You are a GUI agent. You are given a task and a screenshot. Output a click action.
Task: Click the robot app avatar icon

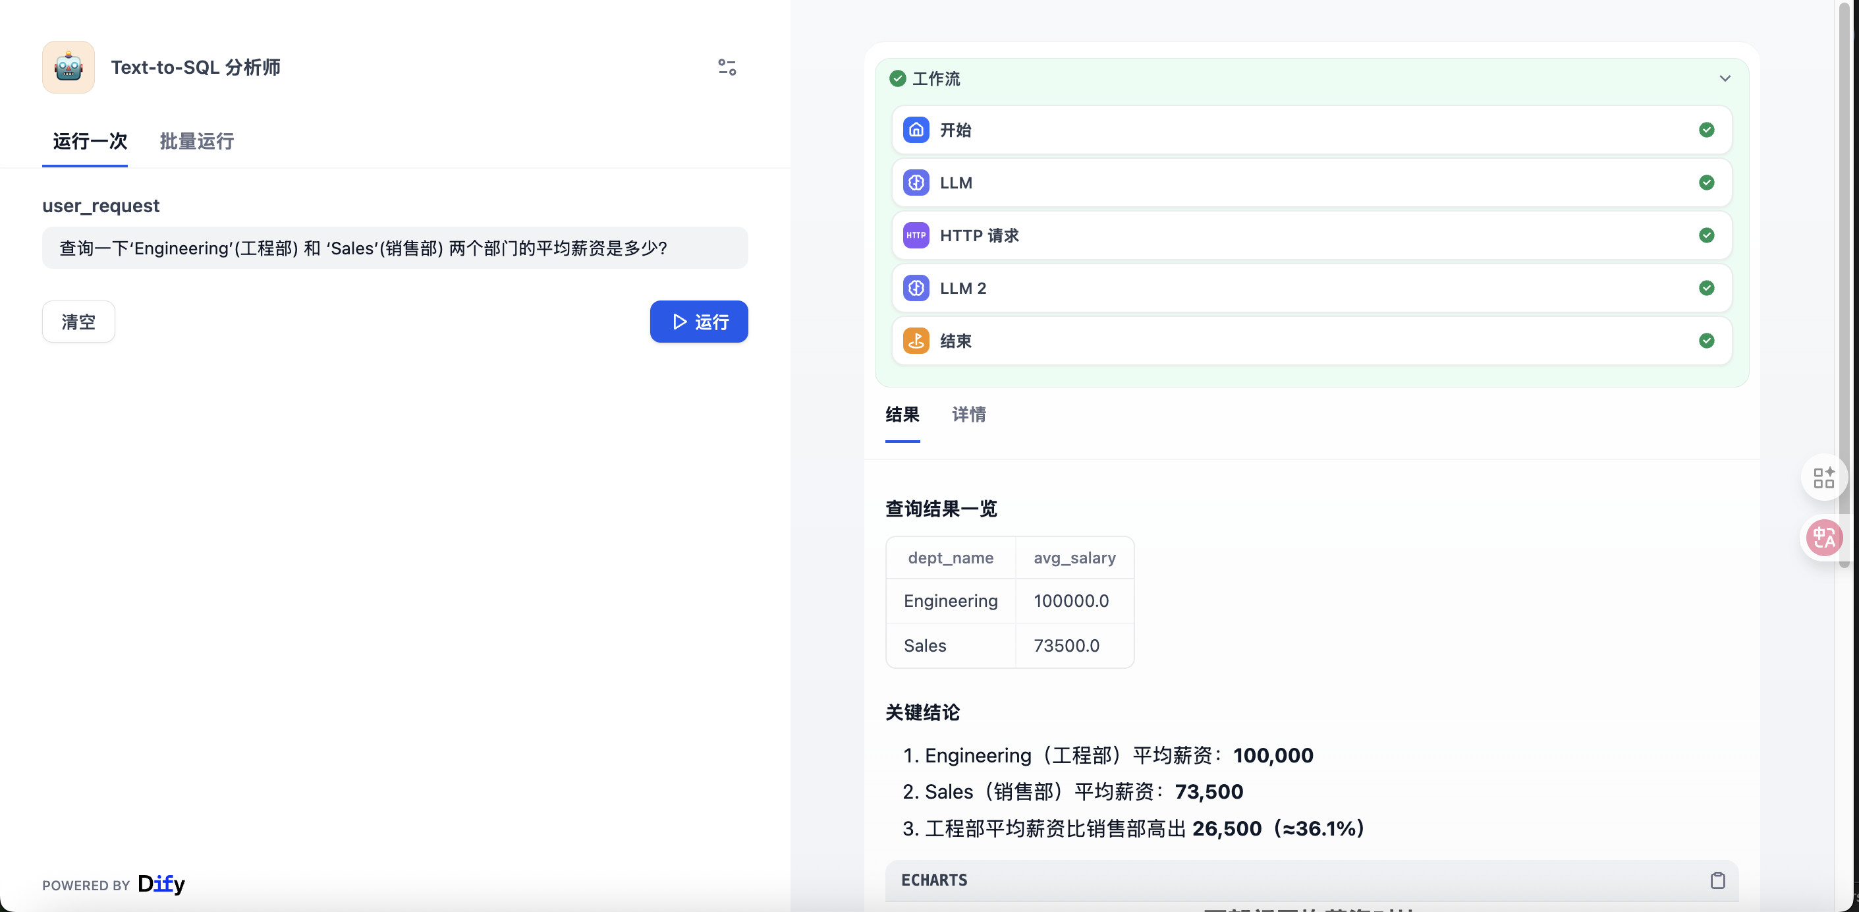(68, 67)
